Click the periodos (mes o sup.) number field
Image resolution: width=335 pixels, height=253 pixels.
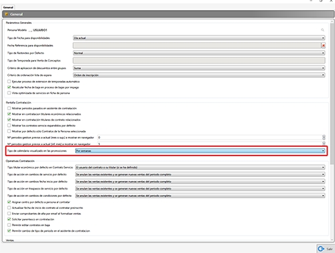point(210,138)
